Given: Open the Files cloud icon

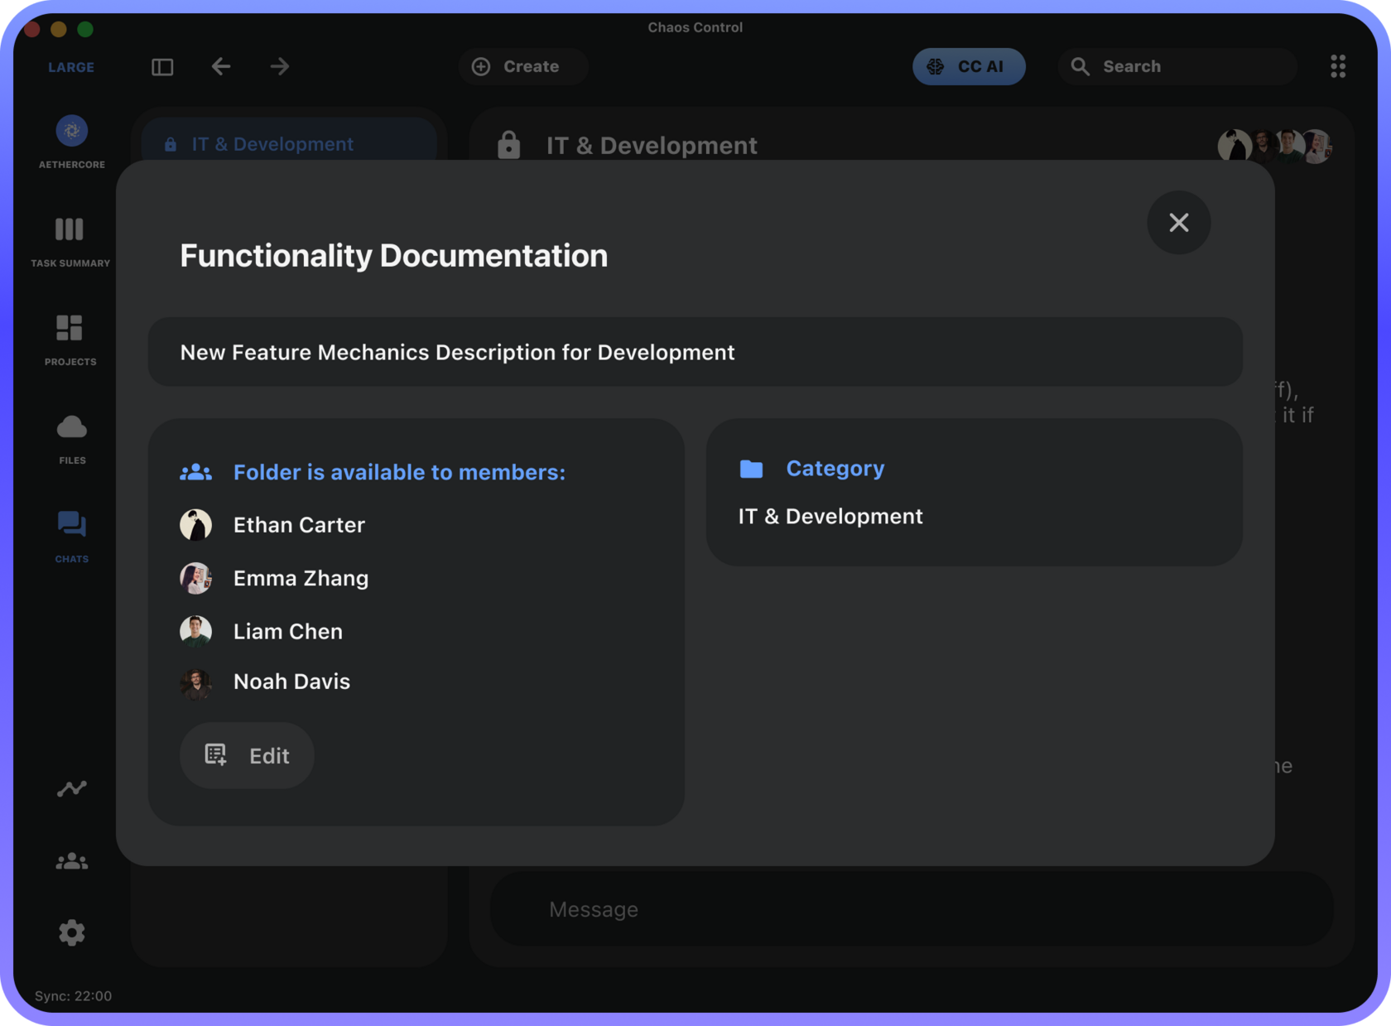Looking at the screenshot, I should (71, 427).
